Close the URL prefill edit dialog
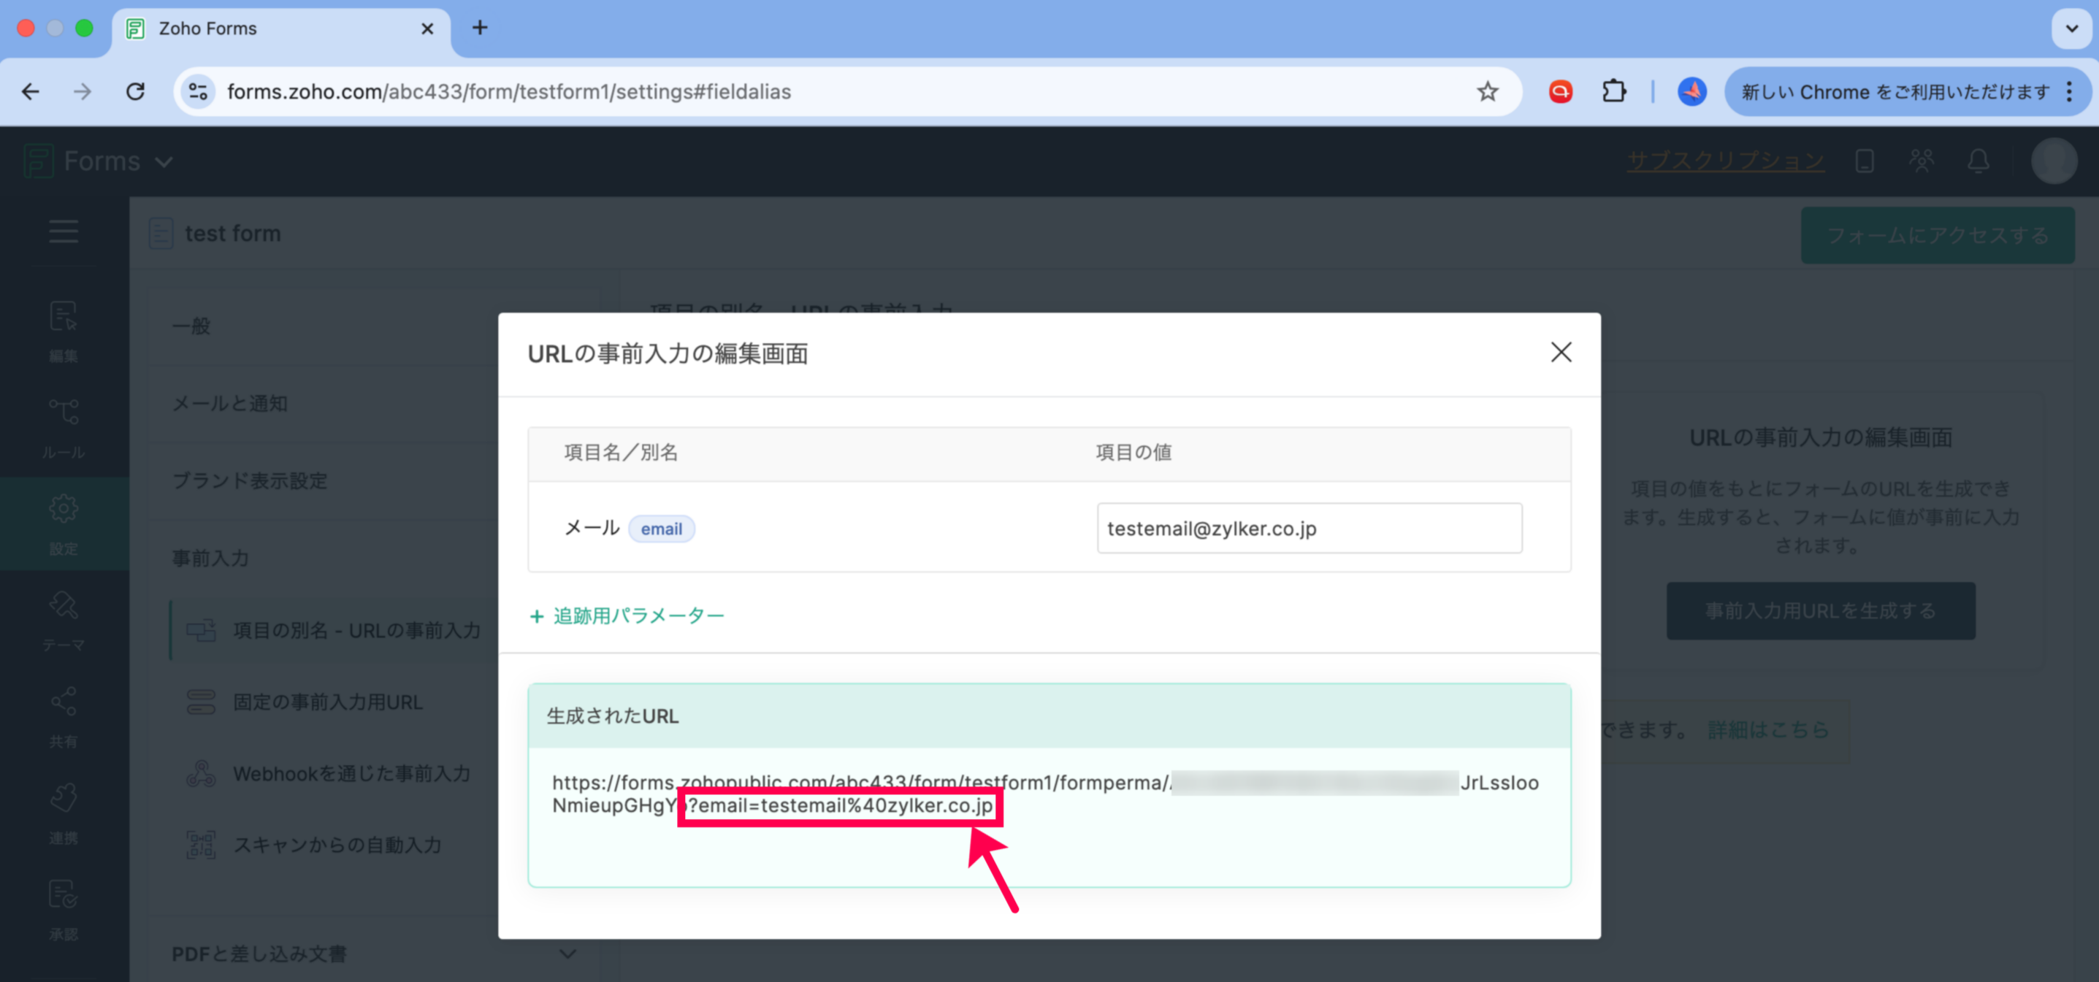The height and width of the screenshot is (982, 2099). [x=1561, y=352]
